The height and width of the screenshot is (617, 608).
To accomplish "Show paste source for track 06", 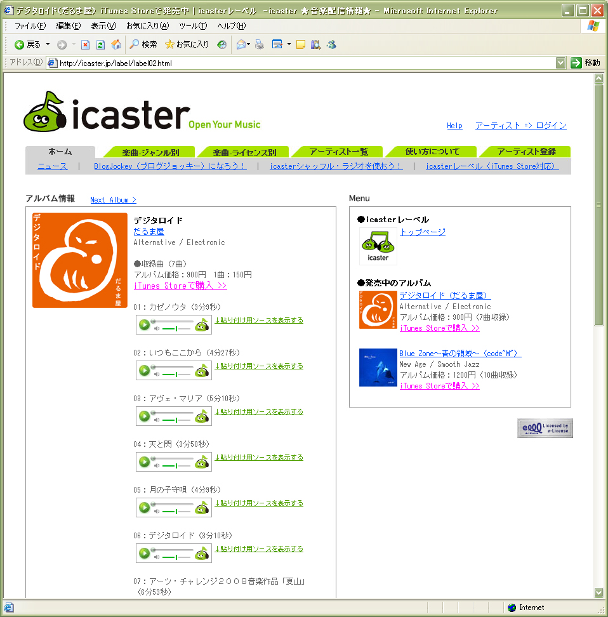I will 259,549.
